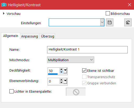
Task: Switch to the Überzug tab
Action: click(x=48, y=36)
